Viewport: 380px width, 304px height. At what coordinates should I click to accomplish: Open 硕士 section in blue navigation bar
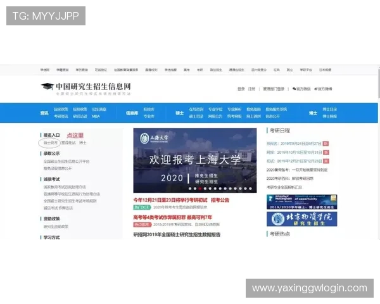(180, 113)
